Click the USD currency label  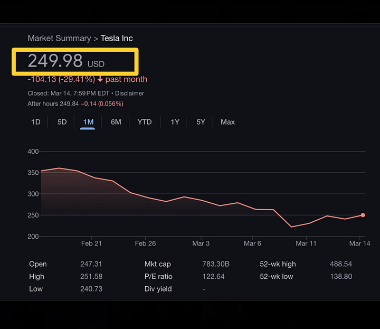coord(96,64)
